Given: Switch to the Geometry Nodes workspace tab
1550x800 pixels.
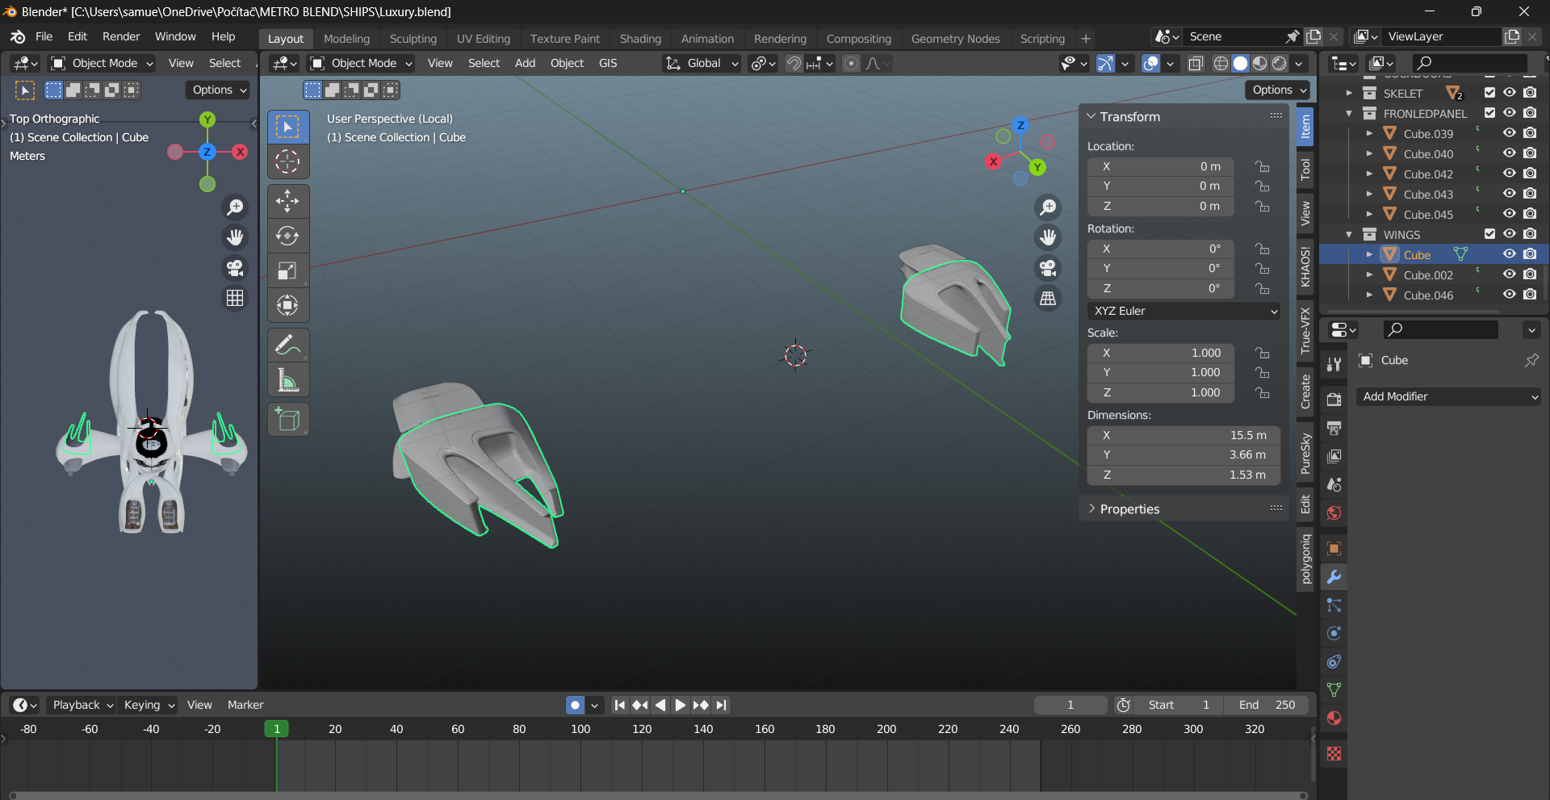Looking at the screenshot, I should (955, 38).
